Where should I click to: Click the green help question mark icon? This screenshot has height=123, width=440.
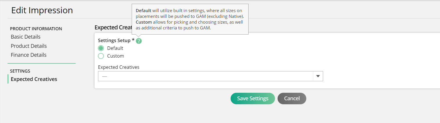[139, 41]
